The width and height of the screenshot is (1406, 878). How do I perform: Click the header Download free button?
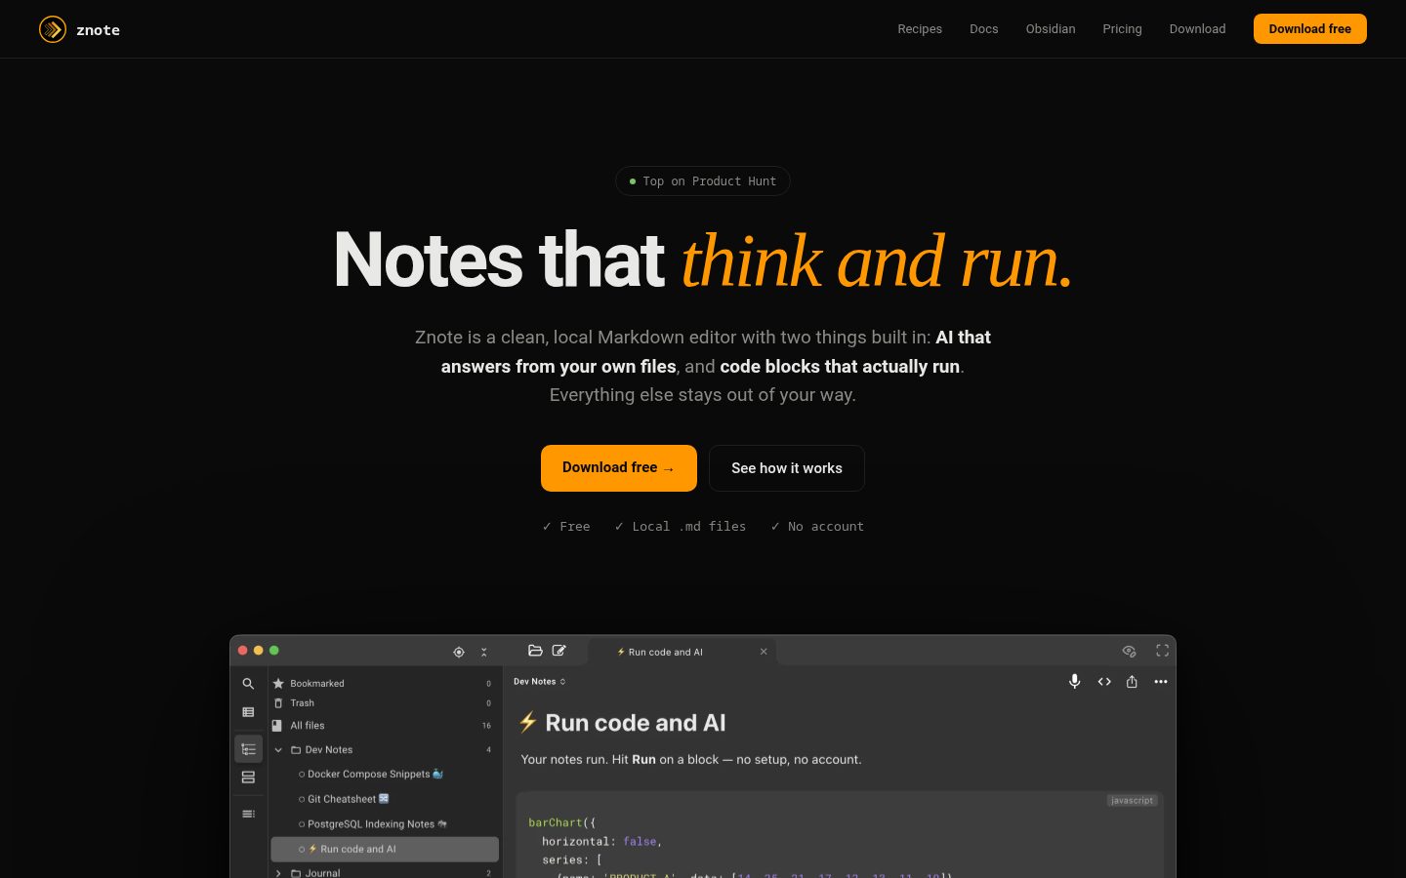pyautogui.click(x=1310, y=29)
